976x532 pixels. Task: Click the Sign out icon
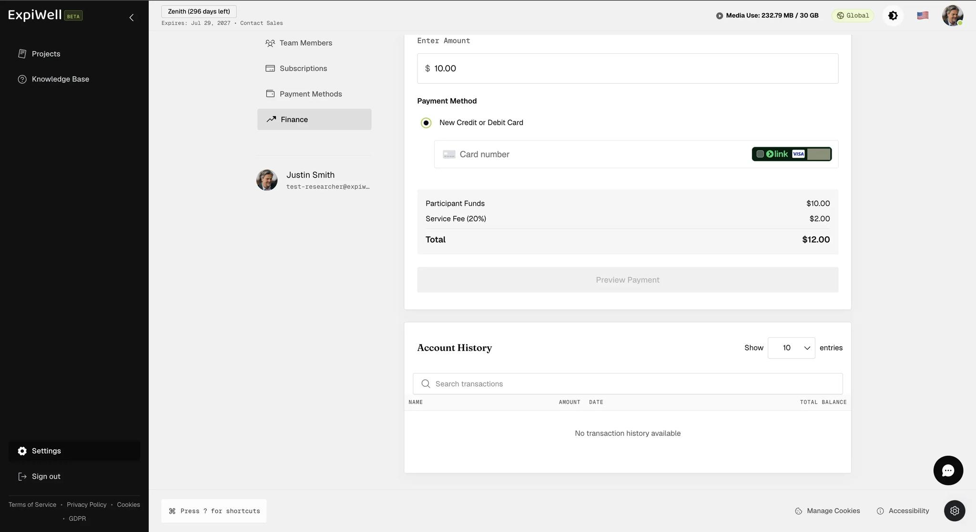point(22,476)
